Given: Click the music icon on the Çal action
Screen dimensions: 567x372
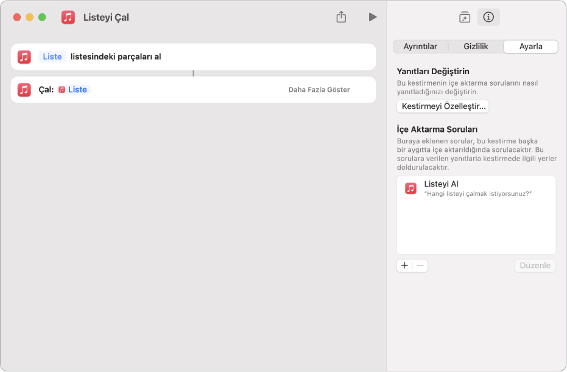Looking at the screenshot, I should (24, 90).
